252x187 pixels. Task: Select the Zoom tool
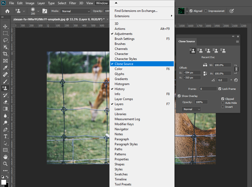(5, 164)
